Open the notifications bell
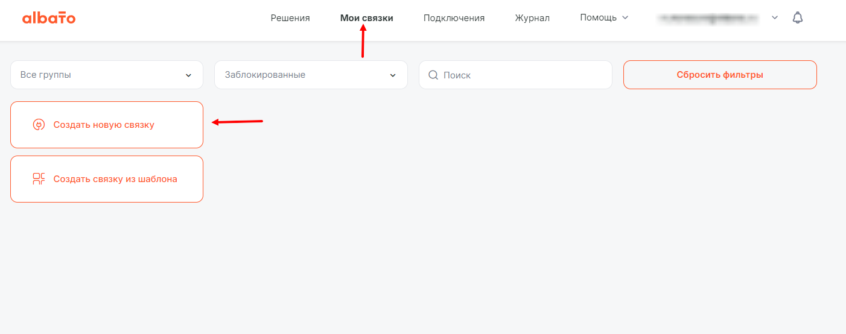This screenshot has width=846, height=334. click(x=798, y=17)
